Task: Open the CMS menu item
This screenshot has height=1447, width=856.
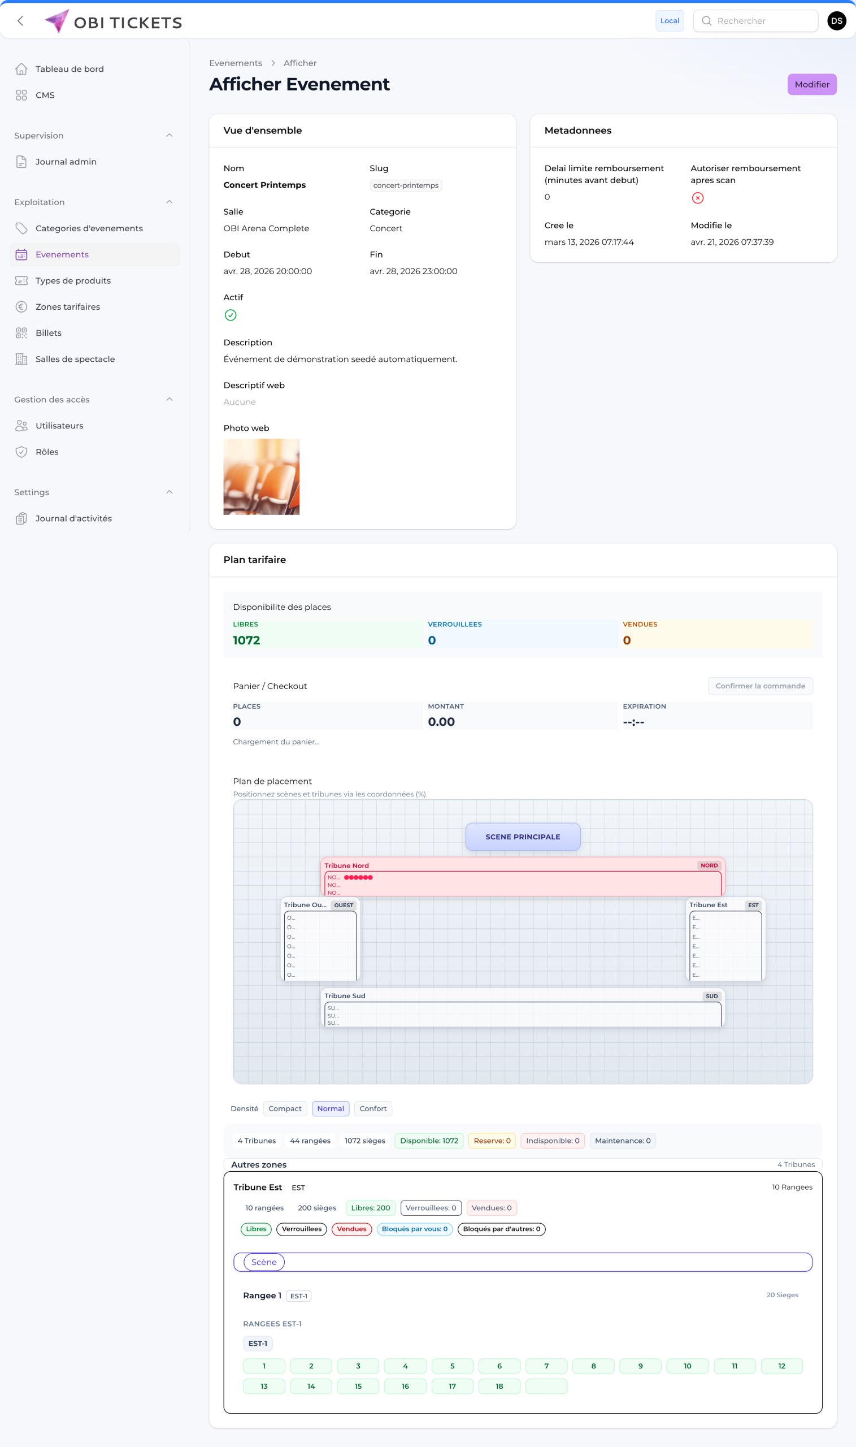Action: [94, 95]
